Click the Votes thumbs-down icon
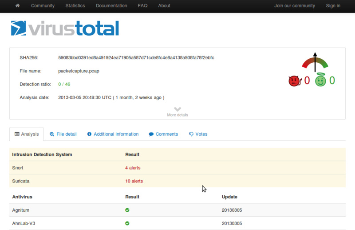The image size is (355, 230). point(191,134)
